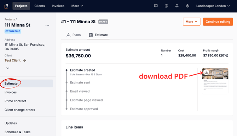Open Prime contract in the sidebar
Screen dimensions: 237x136
pos(15,101)
